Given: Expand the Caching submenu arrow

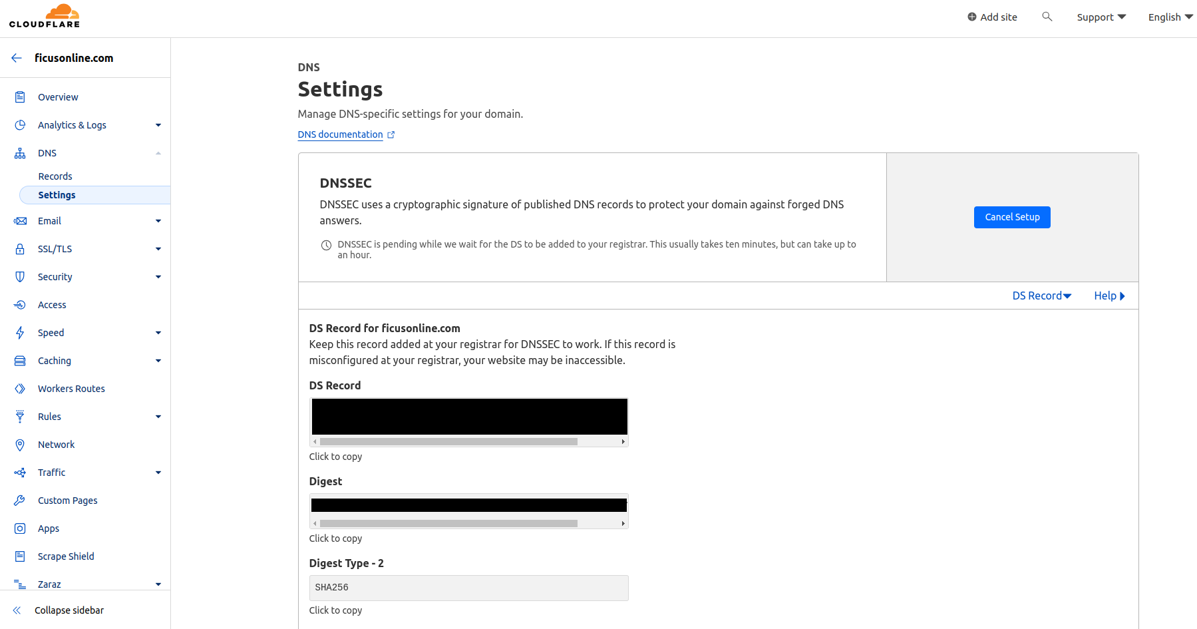Looking at the screenshot, I should tap(158, 361).
